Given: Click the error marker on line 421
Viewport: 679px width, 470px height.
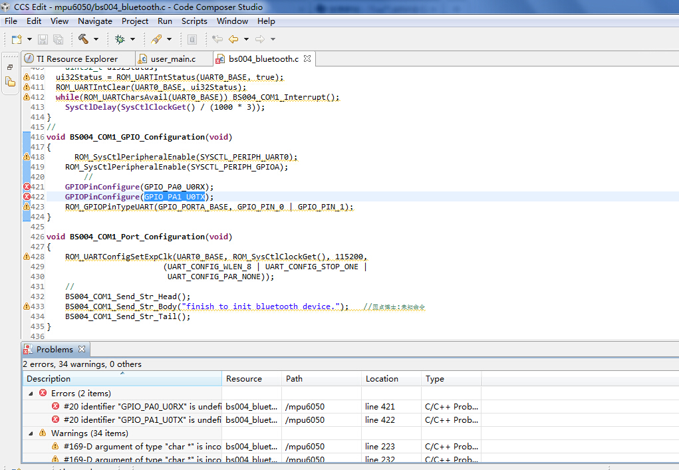Looking at the screenshot, I should (x=27, y=187).
